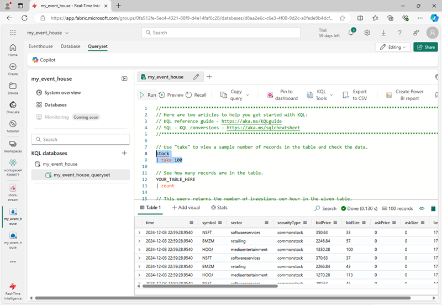The image size is (442, 305).
Task: Click the browser favorites star icon
Action: point(342,18)
